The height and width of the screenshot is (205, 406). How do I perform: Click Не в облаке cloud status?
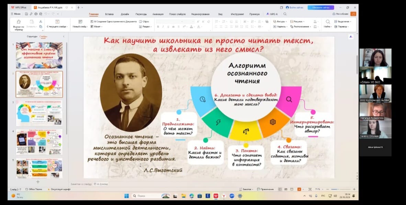[340, 14]
